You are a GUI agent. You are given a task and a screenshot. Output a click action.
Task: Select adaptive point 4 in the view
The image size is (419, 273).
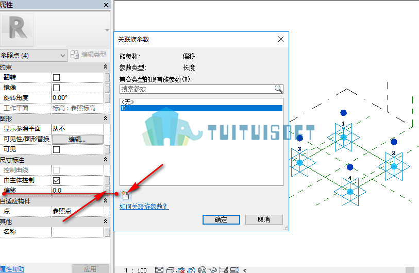click(x=350, y=191)
